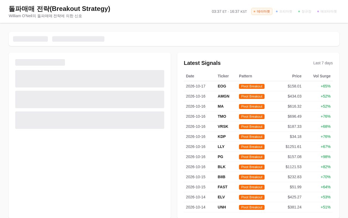
Task: Click the 2026-10-17 date cell
Action: click(x=196, y=86)
